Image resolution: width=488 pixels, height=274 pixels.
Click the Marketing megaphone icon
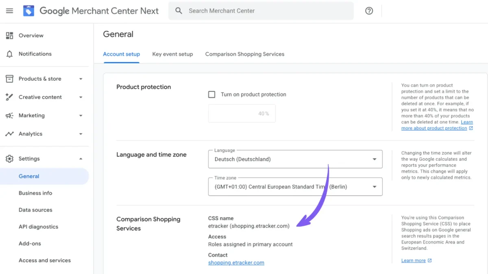(9, 115)
